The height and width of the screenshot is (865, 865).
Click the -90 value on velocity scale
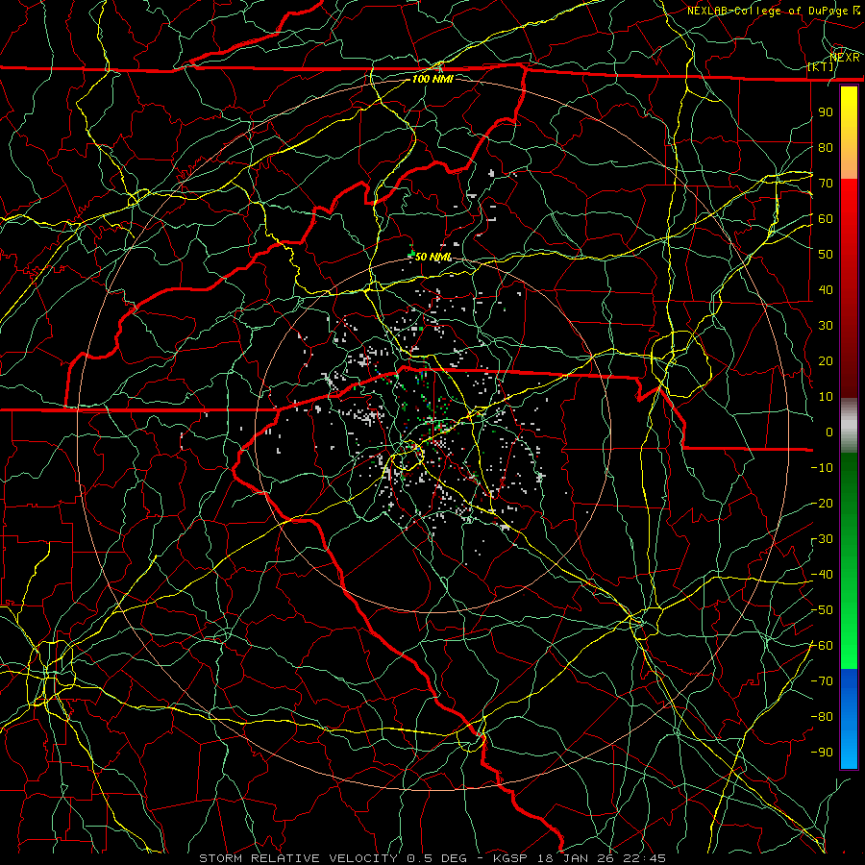point(822,753)
